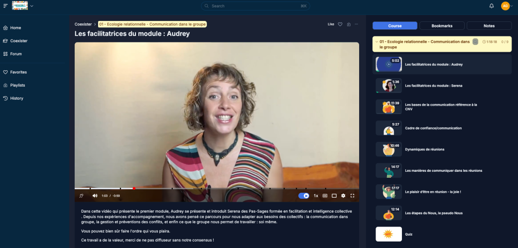
Task: Toggle closed captions on the video
Action: (325, 196)
